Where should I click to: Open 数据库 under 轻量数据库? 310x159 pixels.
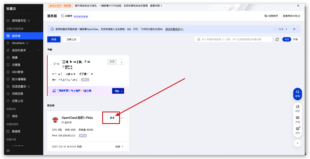click(x=16, y=131)
